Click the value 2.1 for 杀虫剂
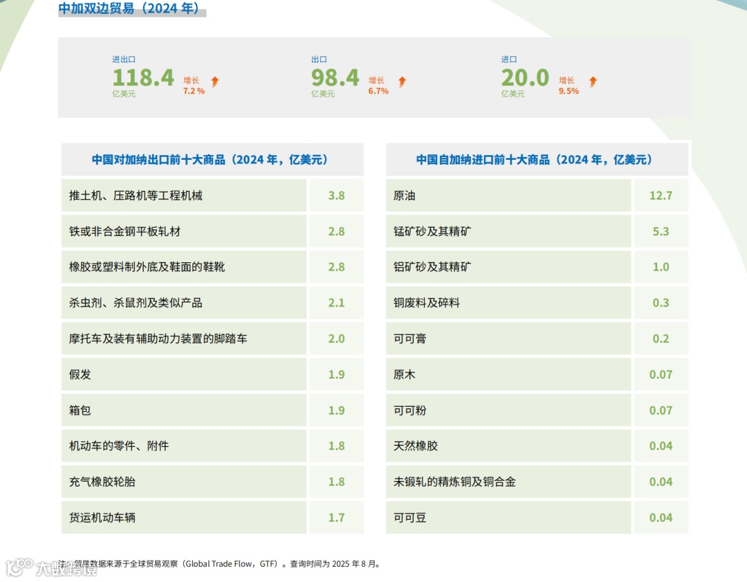 pyautogui.click(x=336, y=302)
